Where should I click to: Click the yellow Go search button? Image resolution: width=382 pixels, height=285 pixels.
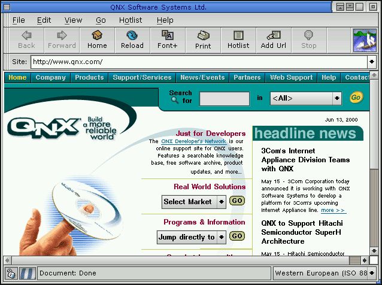(356, 98)
